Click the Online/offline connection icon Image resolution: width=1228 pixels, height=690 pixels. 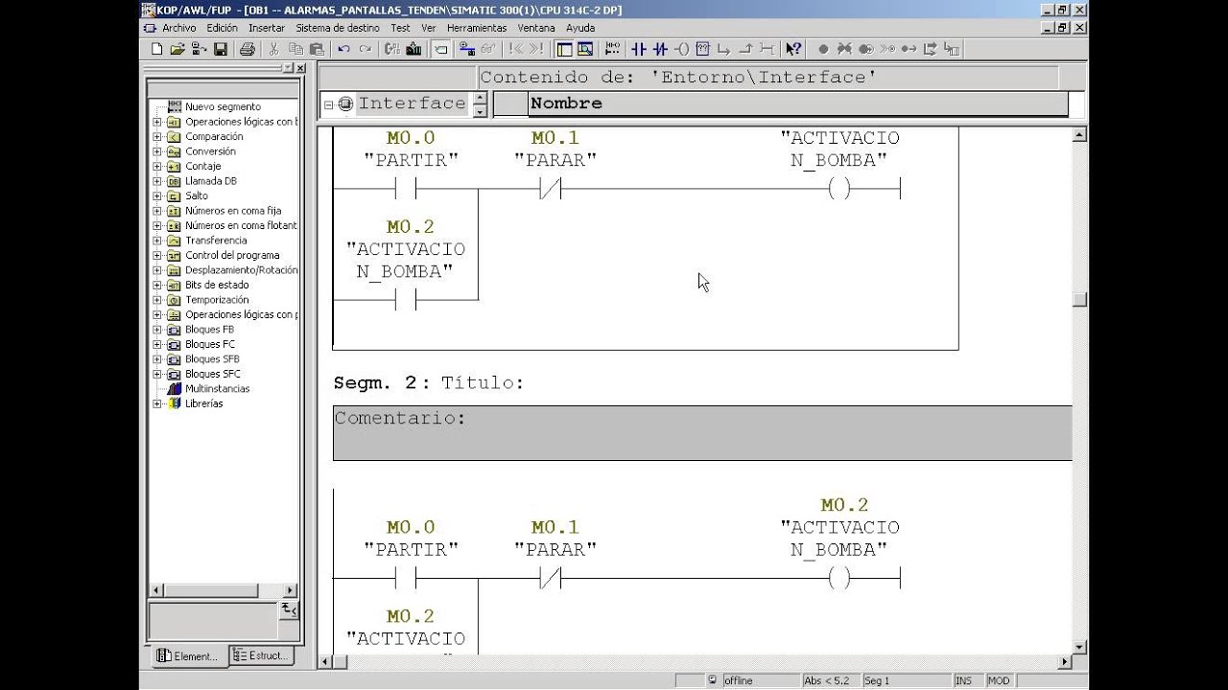(467, 49)
